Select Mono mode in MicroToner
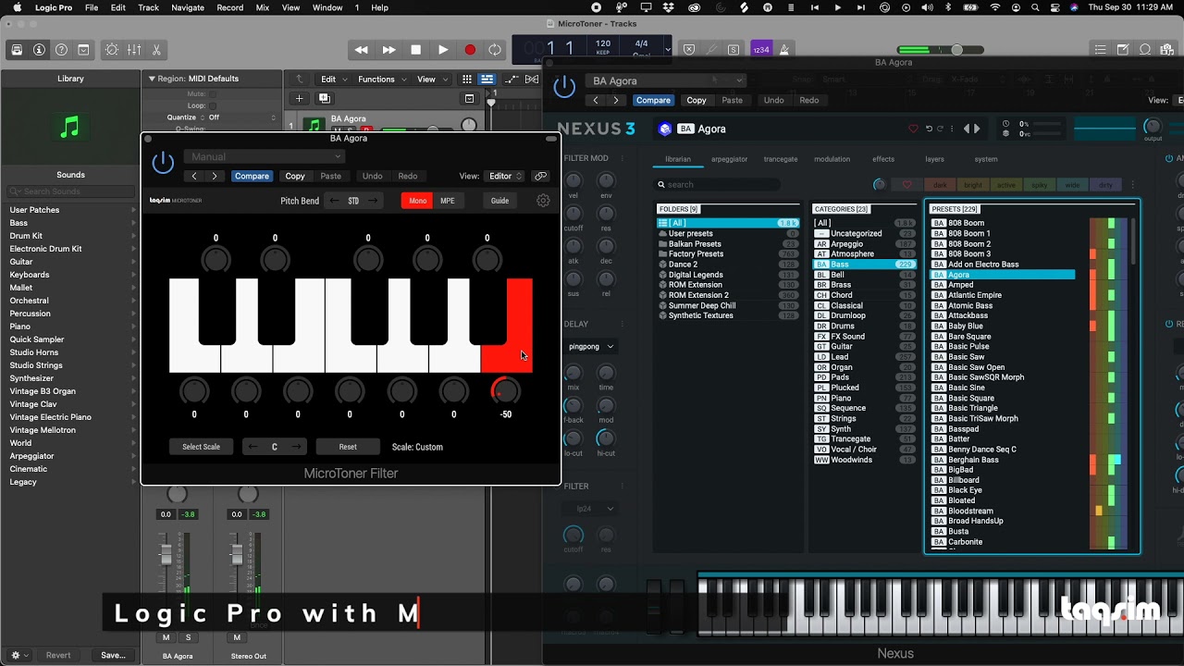Image resolution: width=1184 pixels, height=666 pixels. pos(418,201)
